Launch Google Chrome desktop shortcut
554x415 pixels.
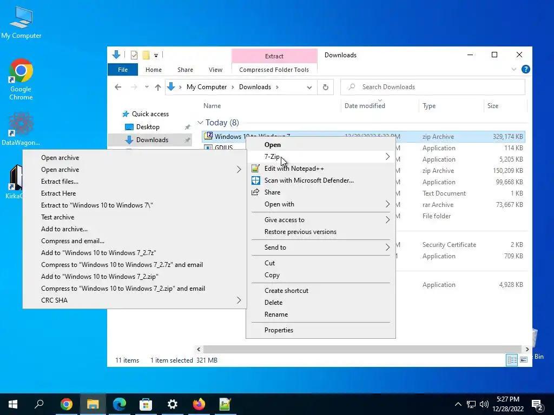[21, 79]
